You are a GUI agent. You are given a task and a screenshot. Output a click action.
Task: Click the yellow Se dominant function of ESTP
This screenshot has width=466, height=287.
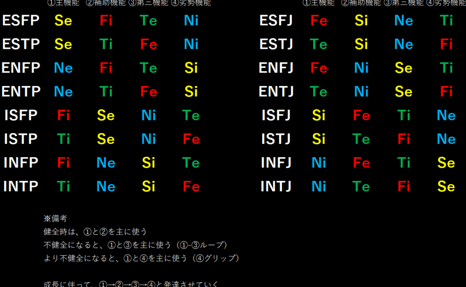[x=63, y=44]
